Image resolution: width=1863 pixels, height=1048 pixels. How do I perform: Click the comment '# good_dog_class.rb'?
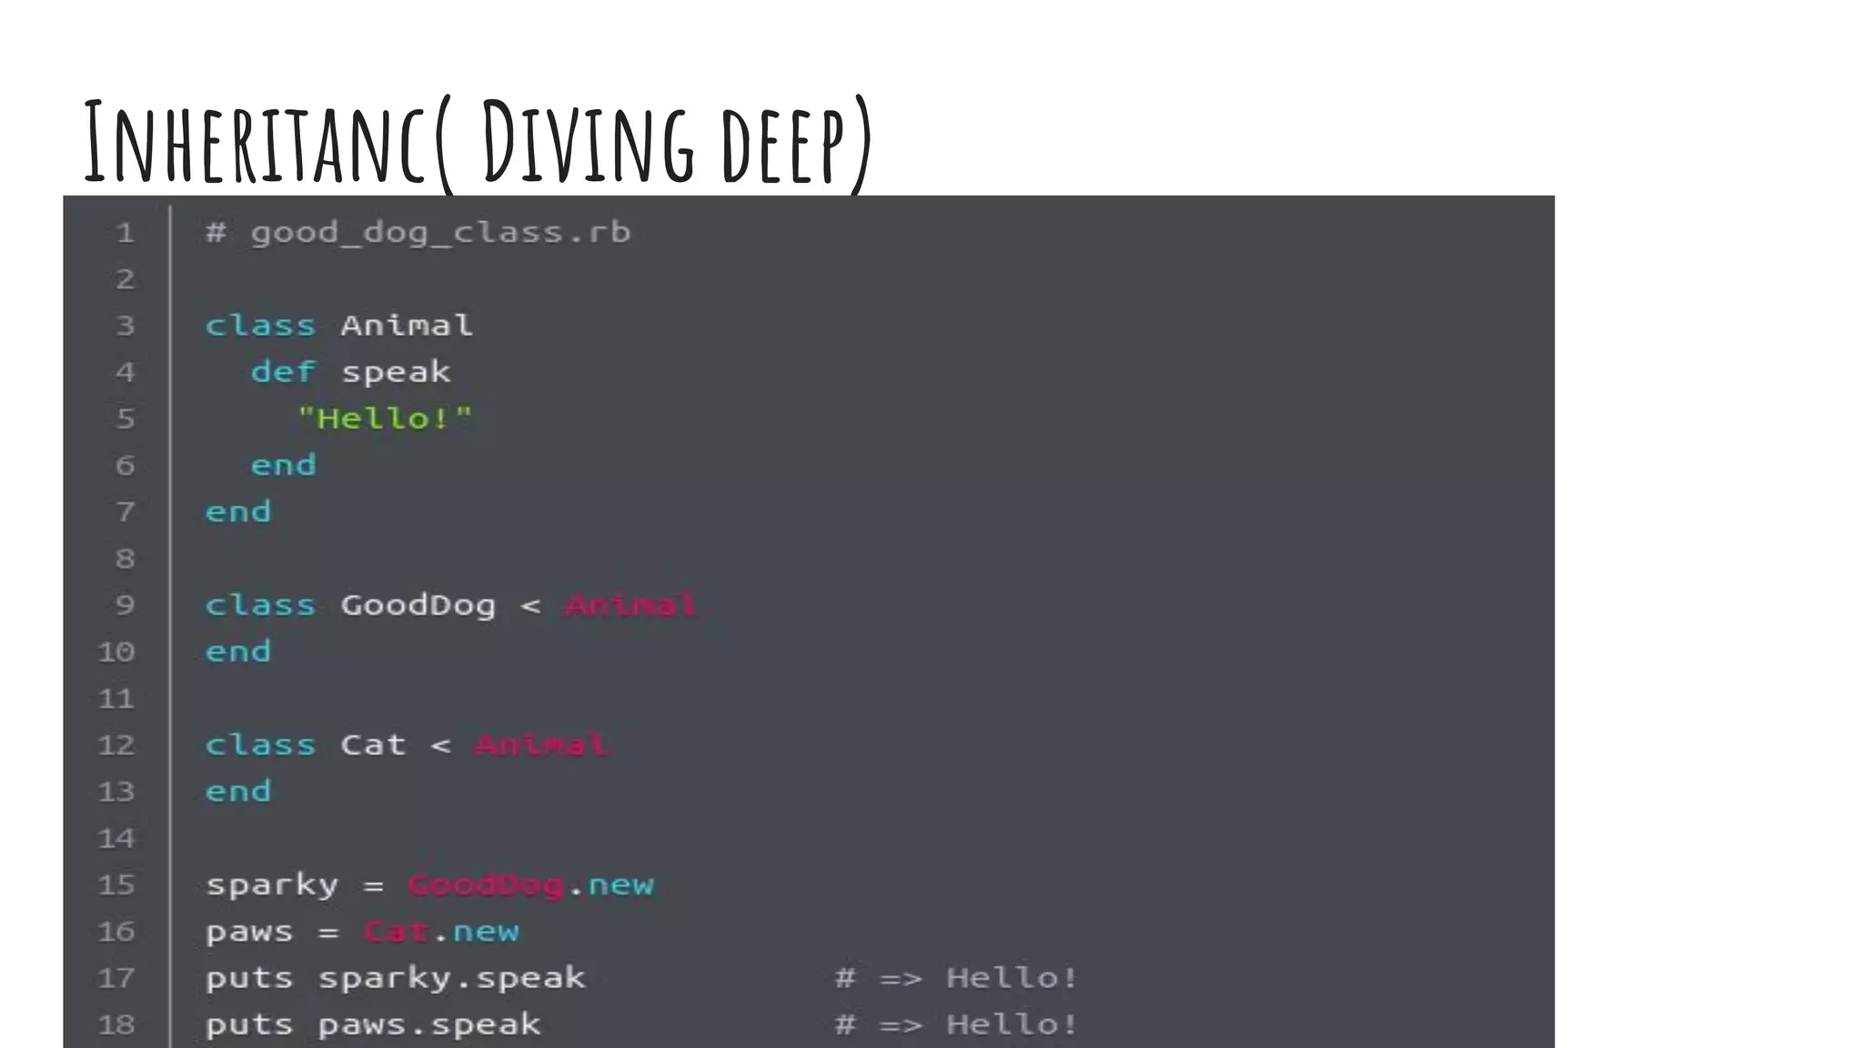click(418, 233)
